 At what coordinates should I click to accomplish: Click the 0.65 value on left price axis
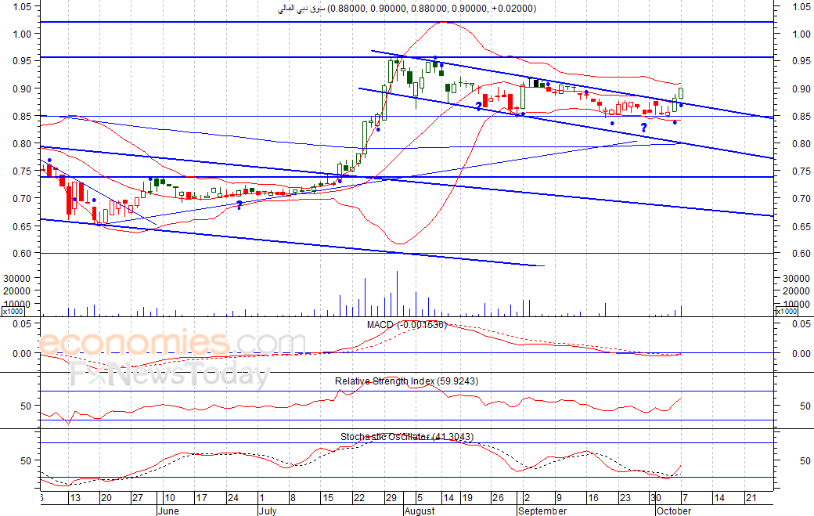(22, 226)
